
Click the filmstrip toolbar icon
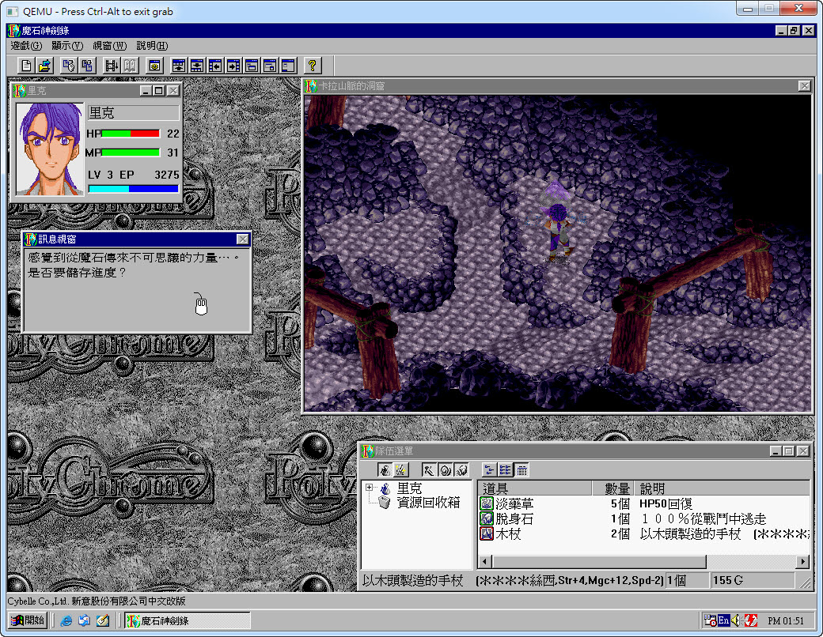(112, 66)
